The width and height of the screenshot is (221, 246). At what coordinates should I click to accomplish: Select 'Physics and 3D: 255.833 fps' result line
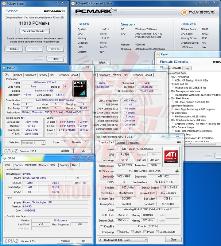click(x=190, y=88)
